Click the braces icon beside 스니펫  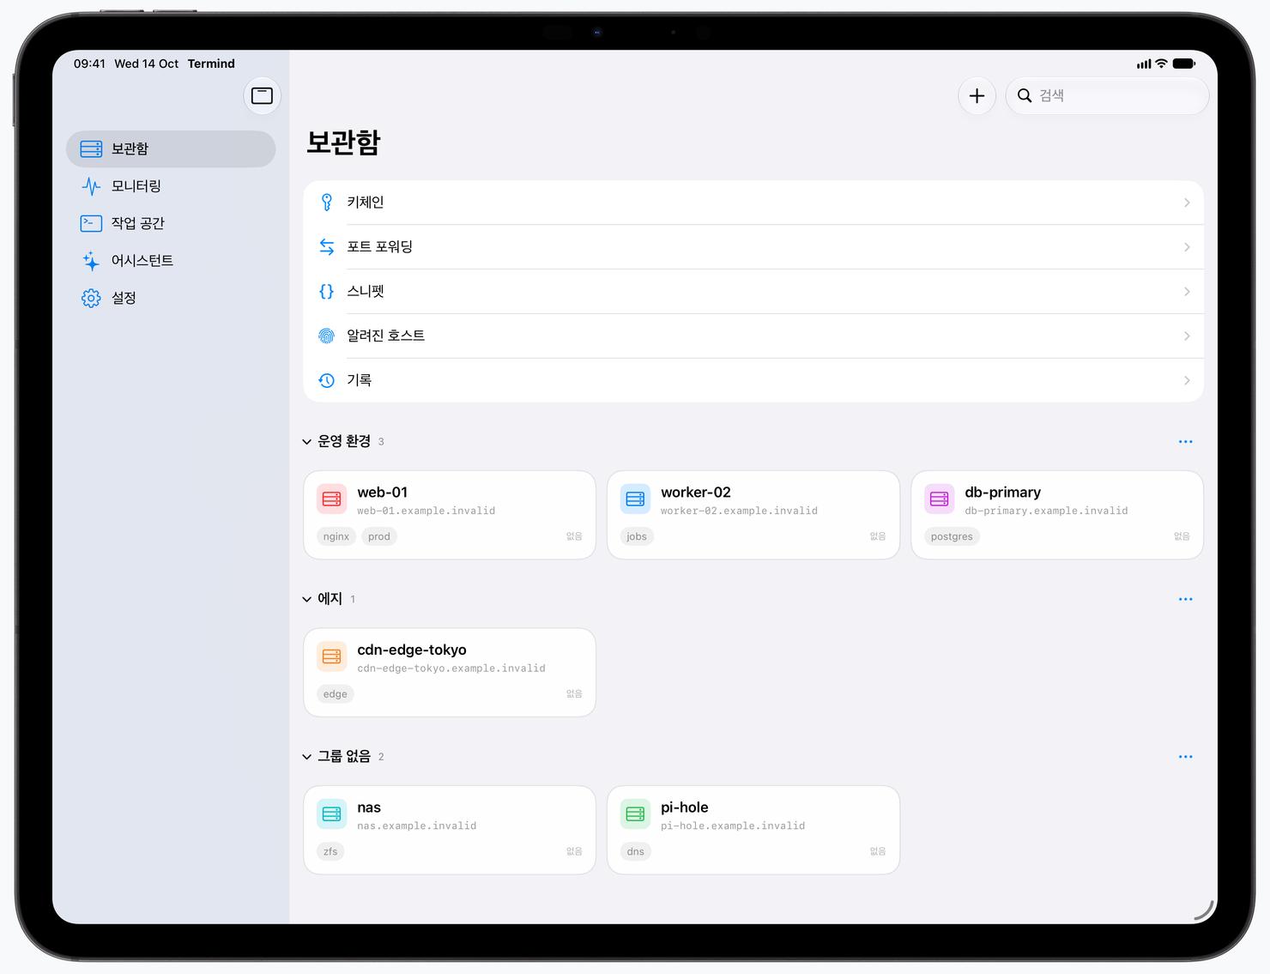(327, 292)
